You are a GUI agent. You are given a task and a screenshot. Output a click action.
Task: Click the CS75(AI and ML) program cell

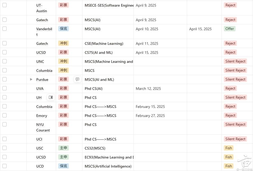99,52
